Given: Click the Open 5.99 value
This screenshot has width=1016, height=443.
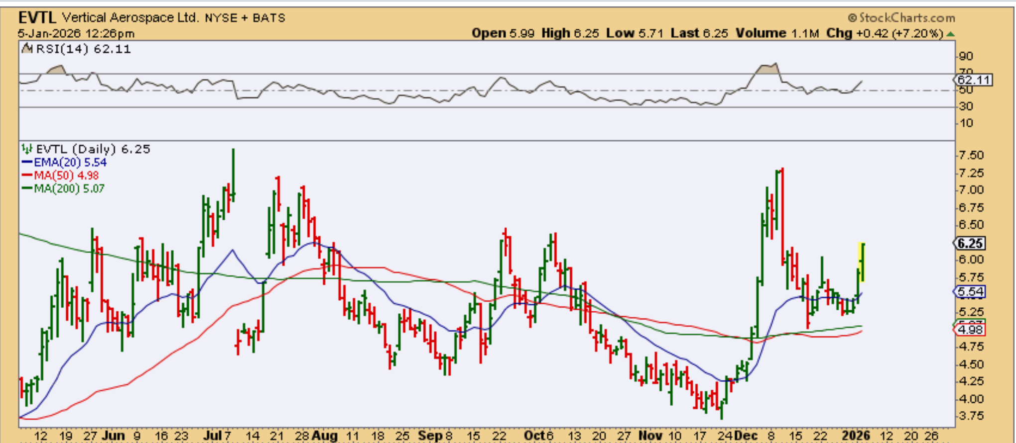Looking at the screenshot, I should point(503,33).
